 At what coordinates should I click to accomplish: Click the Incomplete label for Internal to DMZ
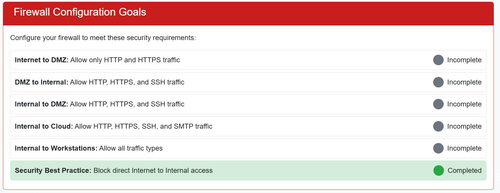[464, 104]
